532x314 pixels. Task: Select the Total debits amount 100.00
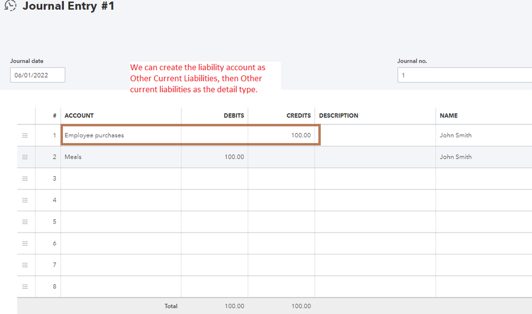(x=234, y=306)
